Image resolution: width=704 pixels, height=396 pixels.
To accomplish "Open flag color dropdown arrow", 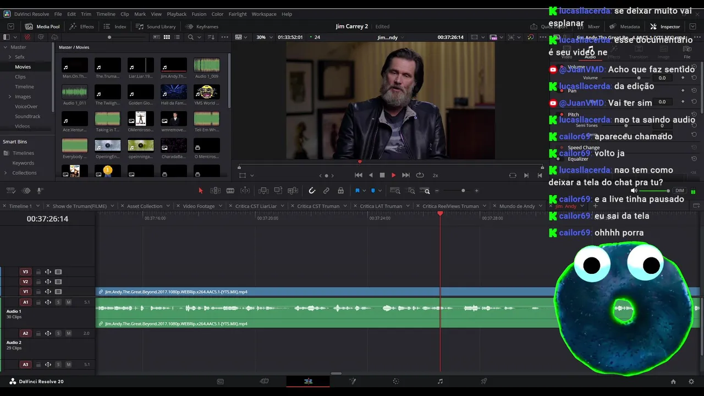I will click(x=364, y=191).
